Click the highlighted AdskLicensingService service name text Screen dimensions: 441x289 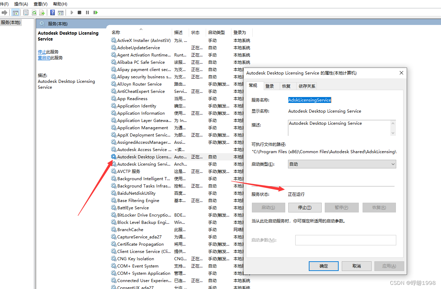[310, 100]
